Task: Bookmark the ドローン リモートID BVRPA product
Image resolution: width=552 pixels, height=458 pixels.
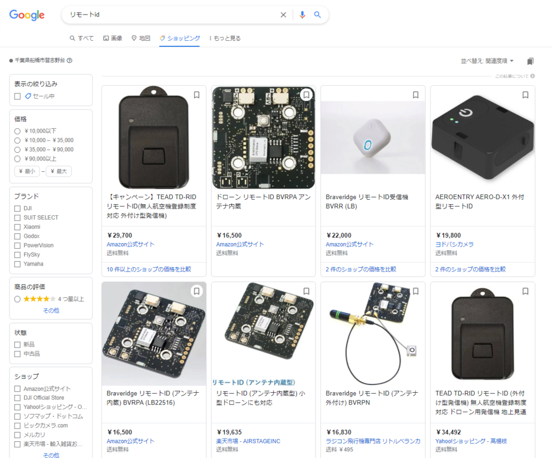Action: (x=306, y=95)
